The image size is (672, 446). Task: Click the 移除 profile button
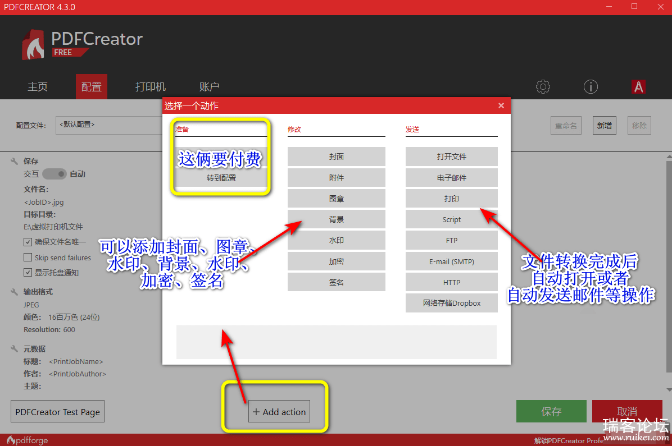[x=639, y=126]
